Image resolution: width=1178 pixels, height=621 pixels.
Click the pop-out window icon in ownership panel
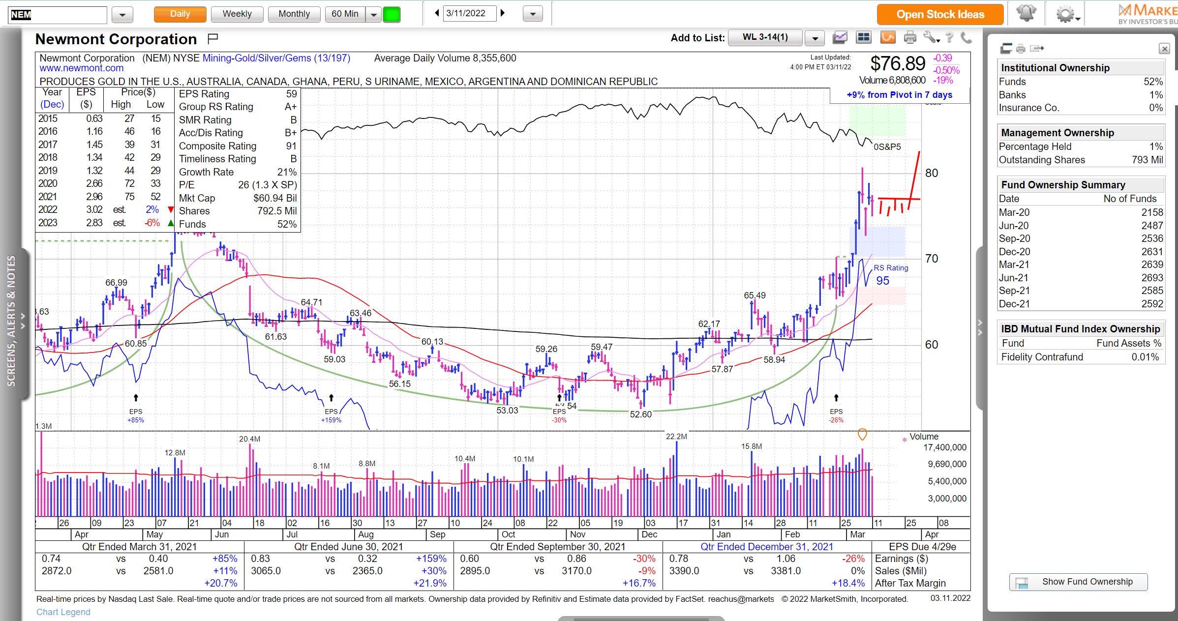point(1006,48)
